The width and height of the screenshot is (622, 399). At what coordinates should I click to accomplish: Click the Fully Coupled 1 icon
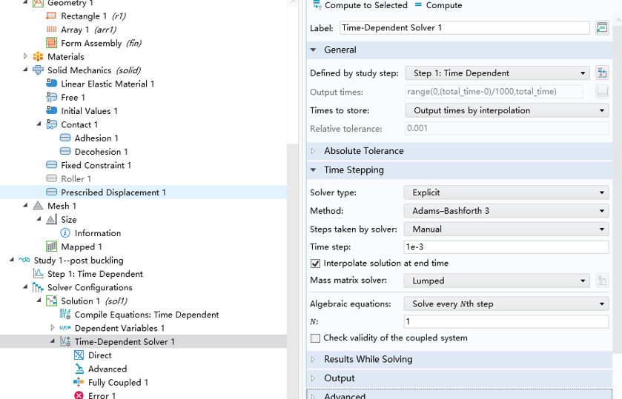tap(79, 383)
